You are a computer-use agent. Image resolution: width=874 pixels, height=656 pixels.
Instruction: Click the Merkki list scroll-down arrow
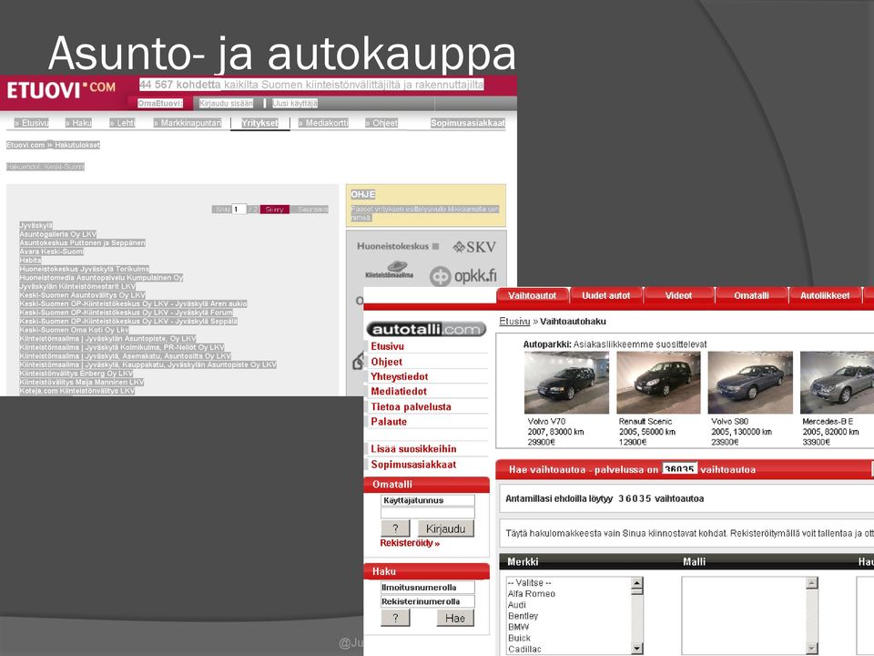[637, 648]
